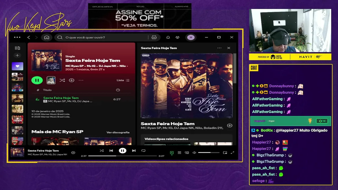Screen dimensions: 338x190
Task: Create a playlist with sidebar plus button
Action: point(17,55)
